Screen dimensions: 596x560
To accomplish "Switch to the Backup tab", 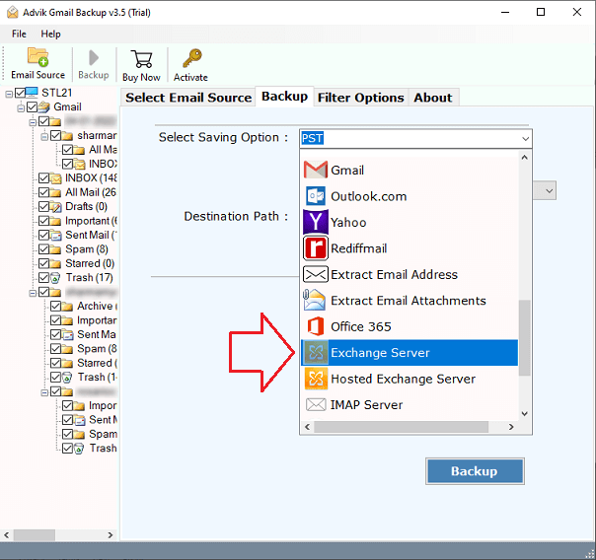I will [284, 96].
